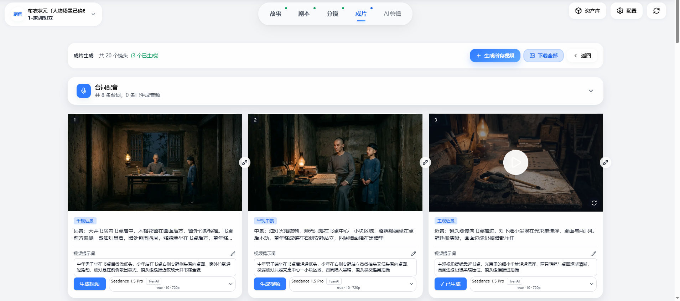Click pencil edit icon for shot 3 prompt
680x301 pixels.
(x=593, y=254)
